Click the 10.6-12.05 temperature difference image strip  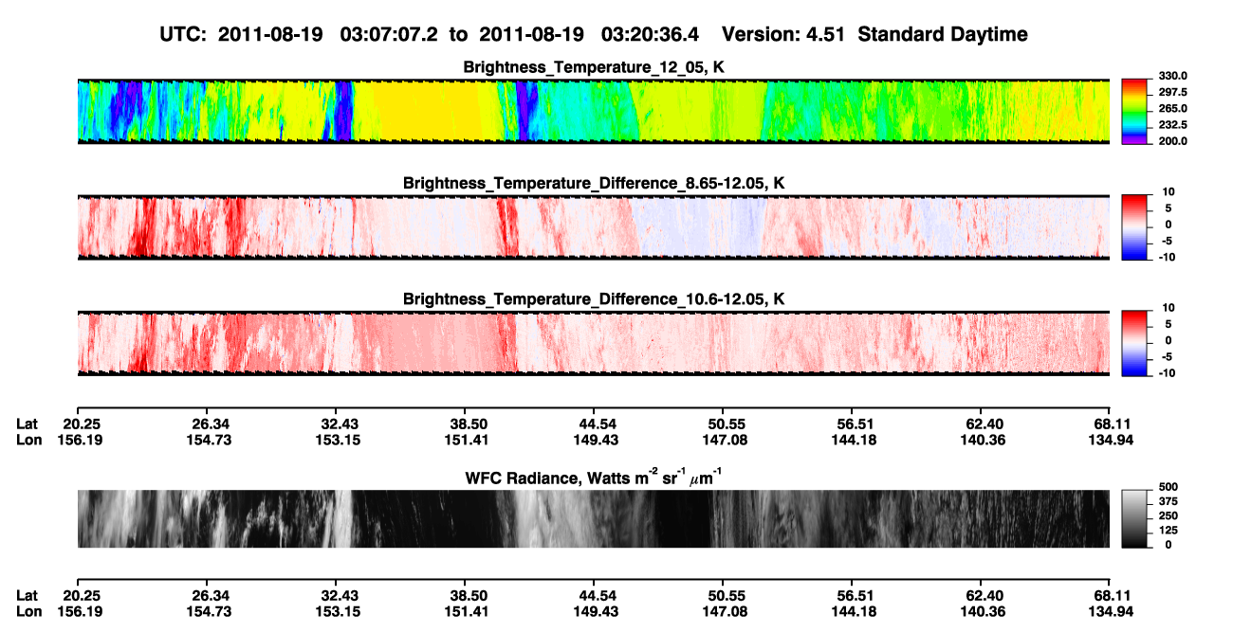click(593, 343)
